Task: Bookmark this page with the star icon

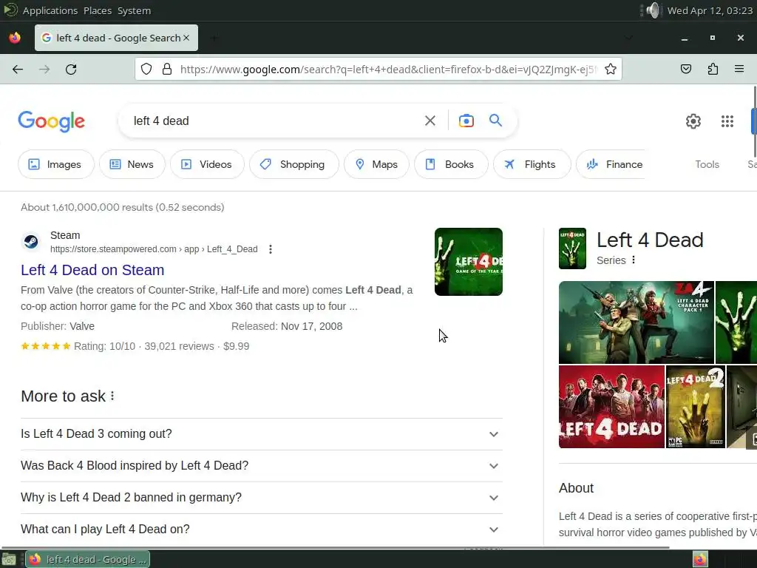Action: [610, 69]
